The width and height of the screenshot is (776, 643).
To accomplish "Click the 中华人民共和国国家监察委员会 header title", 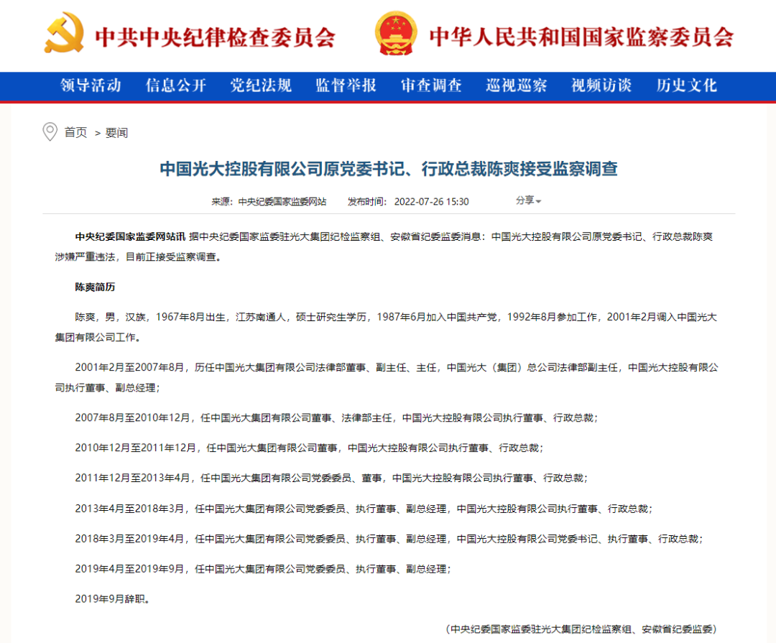I will pyautogui.click(x=581, y=37).
